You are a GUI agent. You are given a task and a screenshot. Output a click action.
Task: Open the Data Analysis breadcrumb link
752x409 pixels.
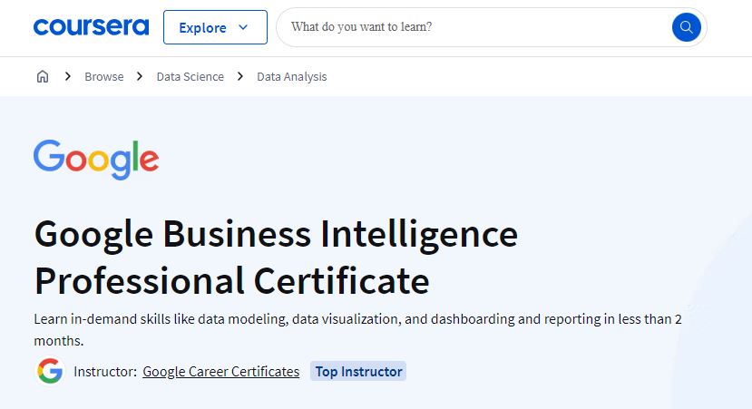point(291,77)
